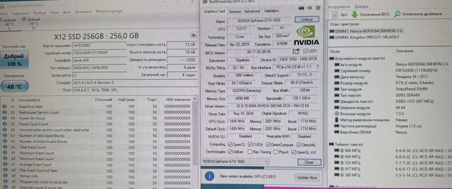The height and width of the screenshot is (189, 452).
Task: Click the Lookup button in GPU-Z
Action: [306, 19]
